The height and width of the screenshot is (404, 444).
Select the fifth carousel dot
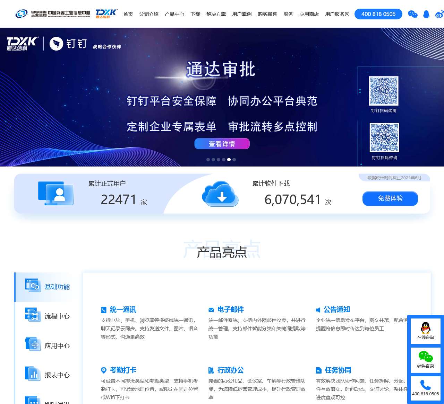pos(229,160)
